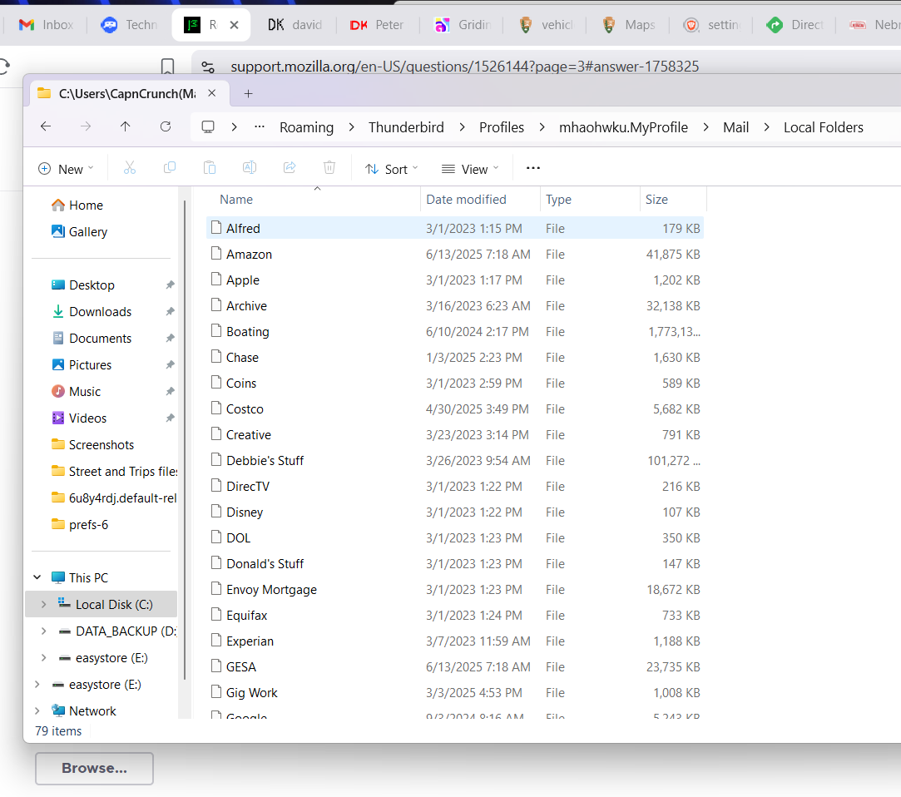Switch to the Gmail Inbox browser tab
Viewport: 901px width, 797px height.
[47, 25]
